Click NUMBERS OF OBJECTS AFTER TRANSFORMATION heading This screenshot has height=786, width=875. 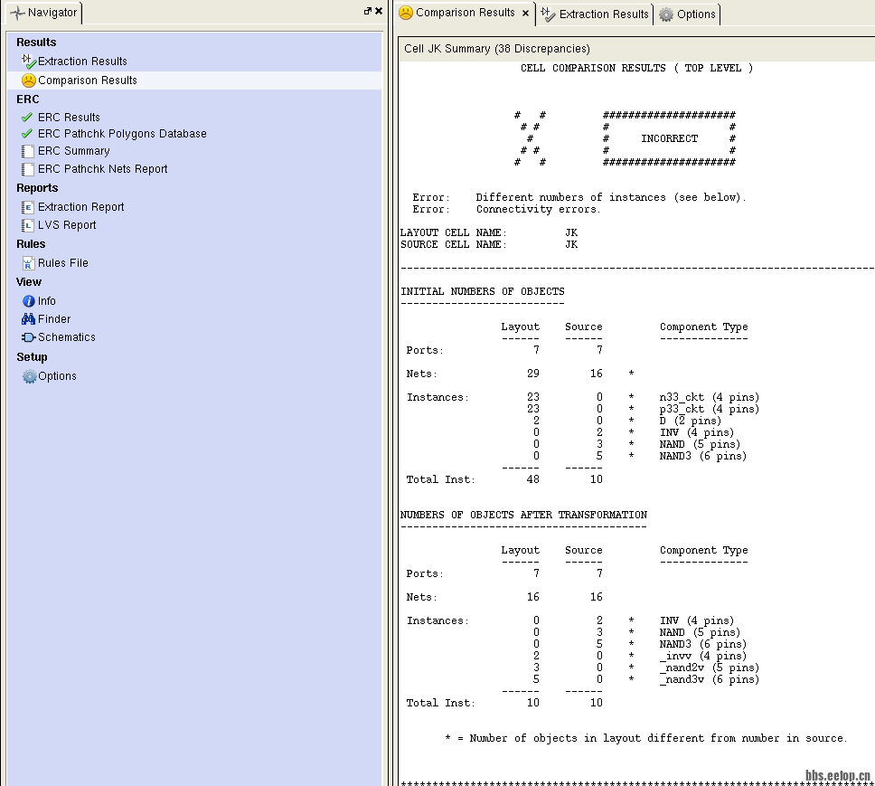[x=524, y=515]
